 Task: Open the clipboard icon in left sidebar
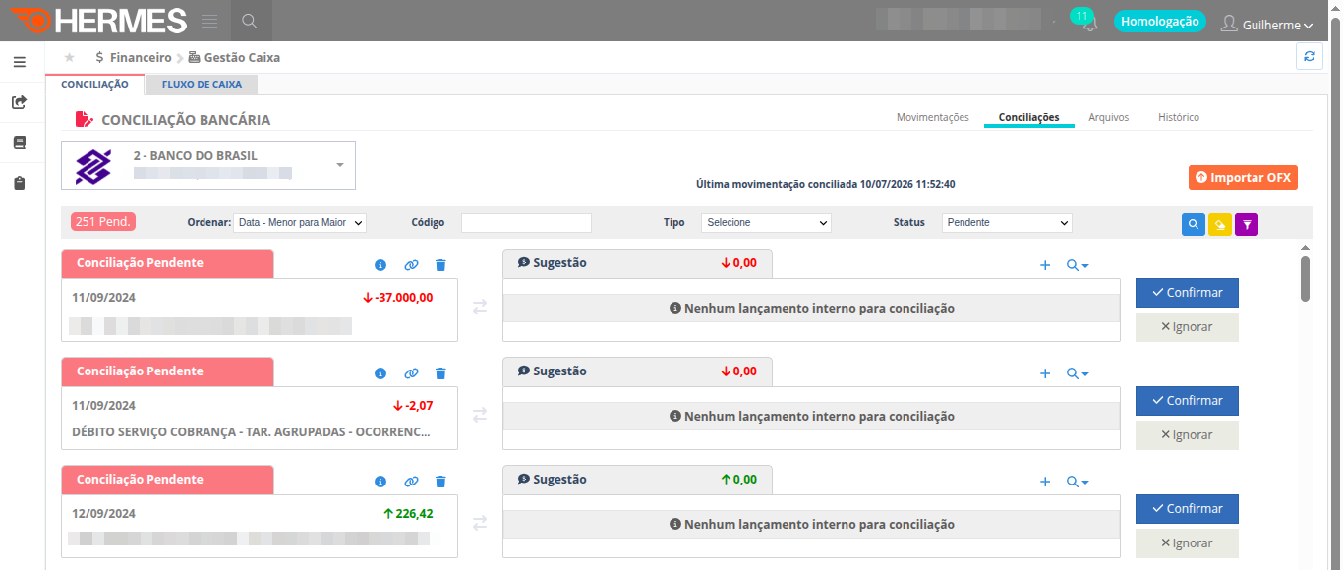19,184
